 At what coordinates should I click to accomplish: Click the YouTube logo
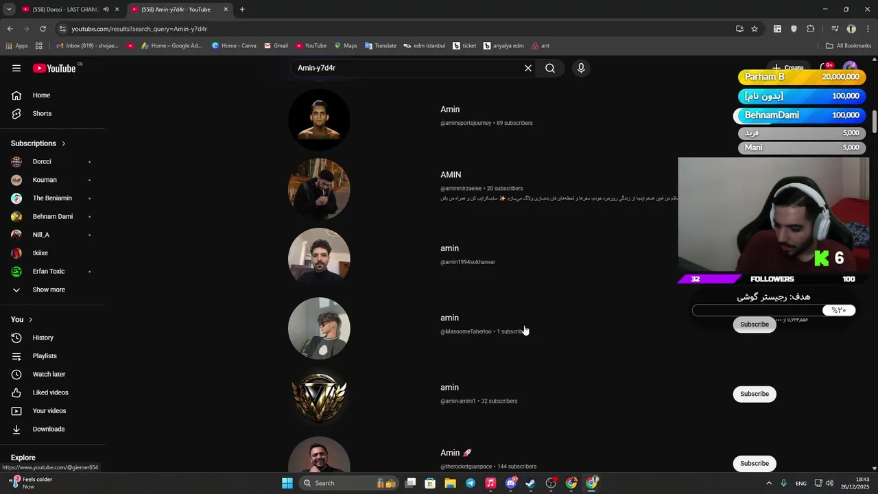pos(54,68)
